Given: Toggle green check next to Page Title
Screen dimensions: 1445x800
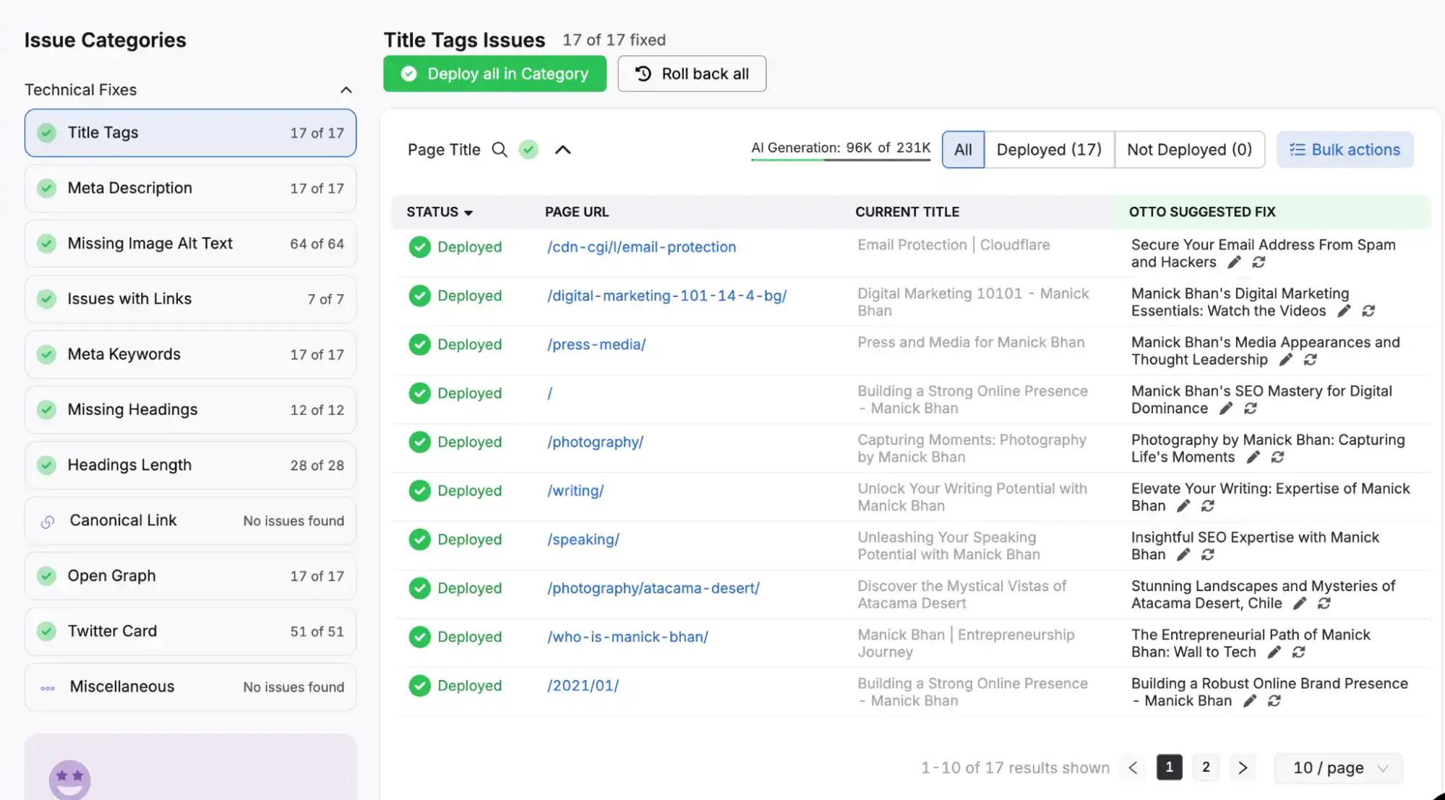Looking at the screenshot, I should pyautogui.click(x=529, y=150).
